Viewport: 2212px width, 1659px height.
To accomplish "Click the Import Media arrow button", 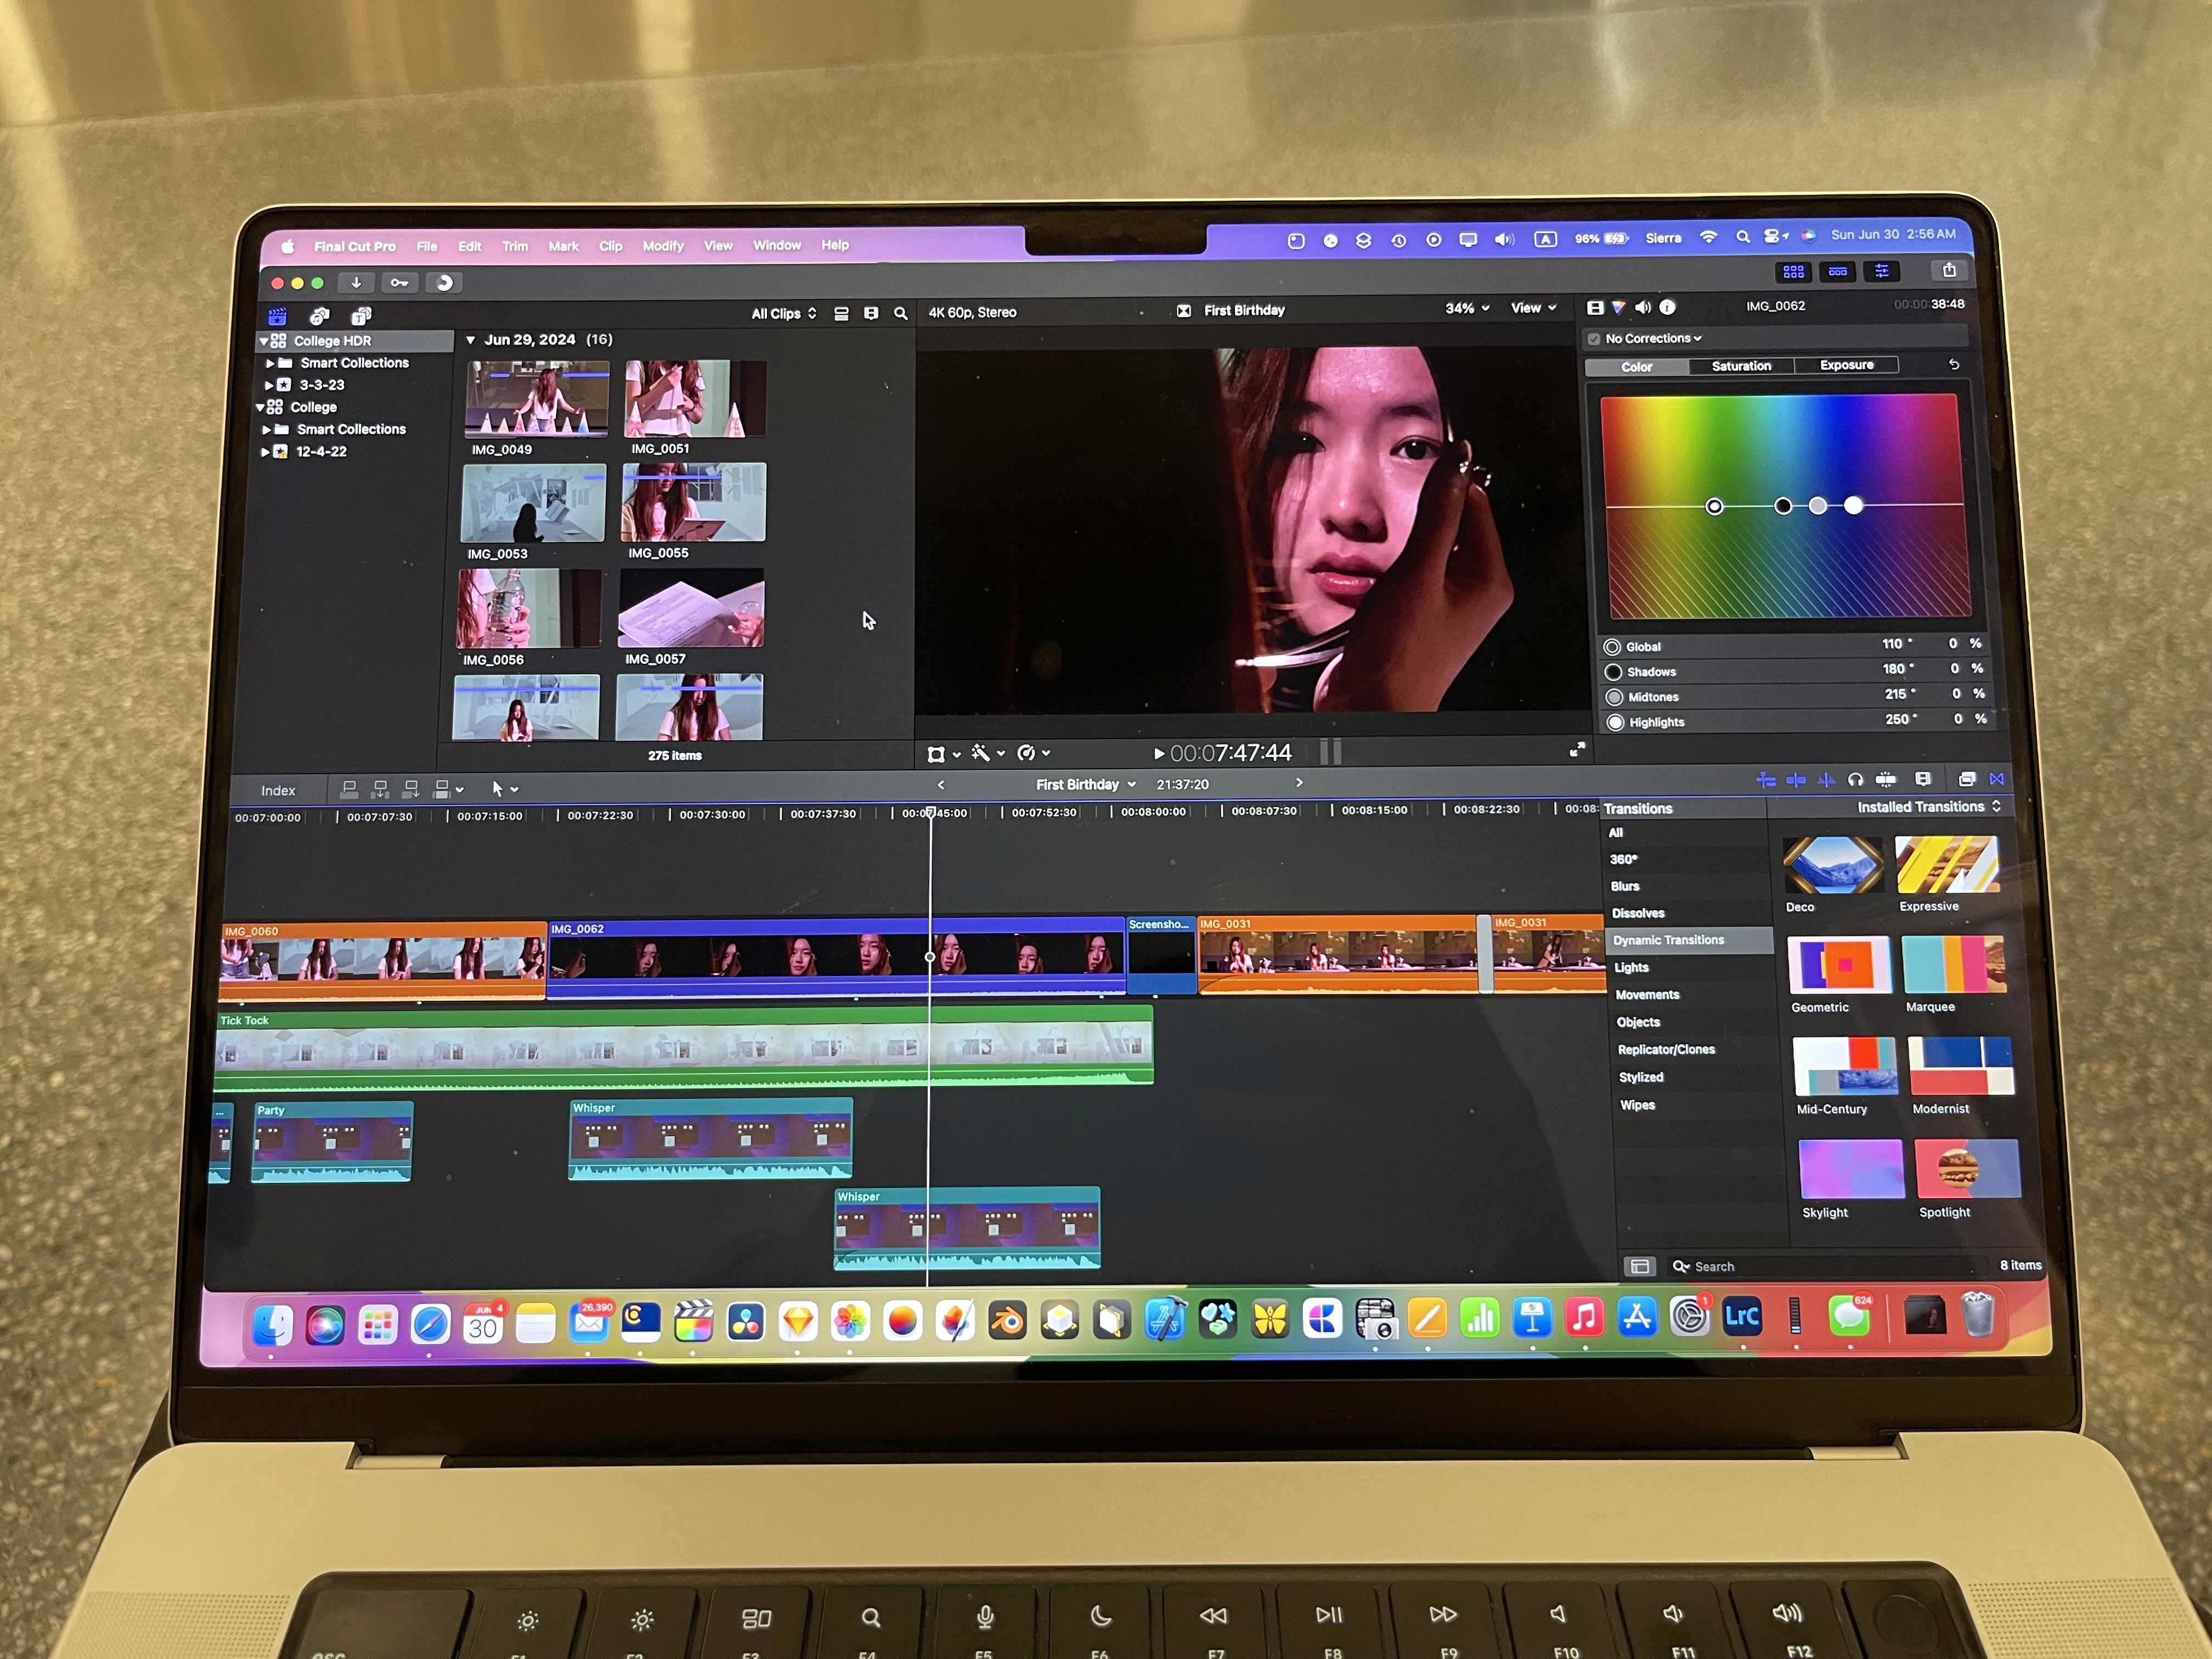I will (356, 283).
